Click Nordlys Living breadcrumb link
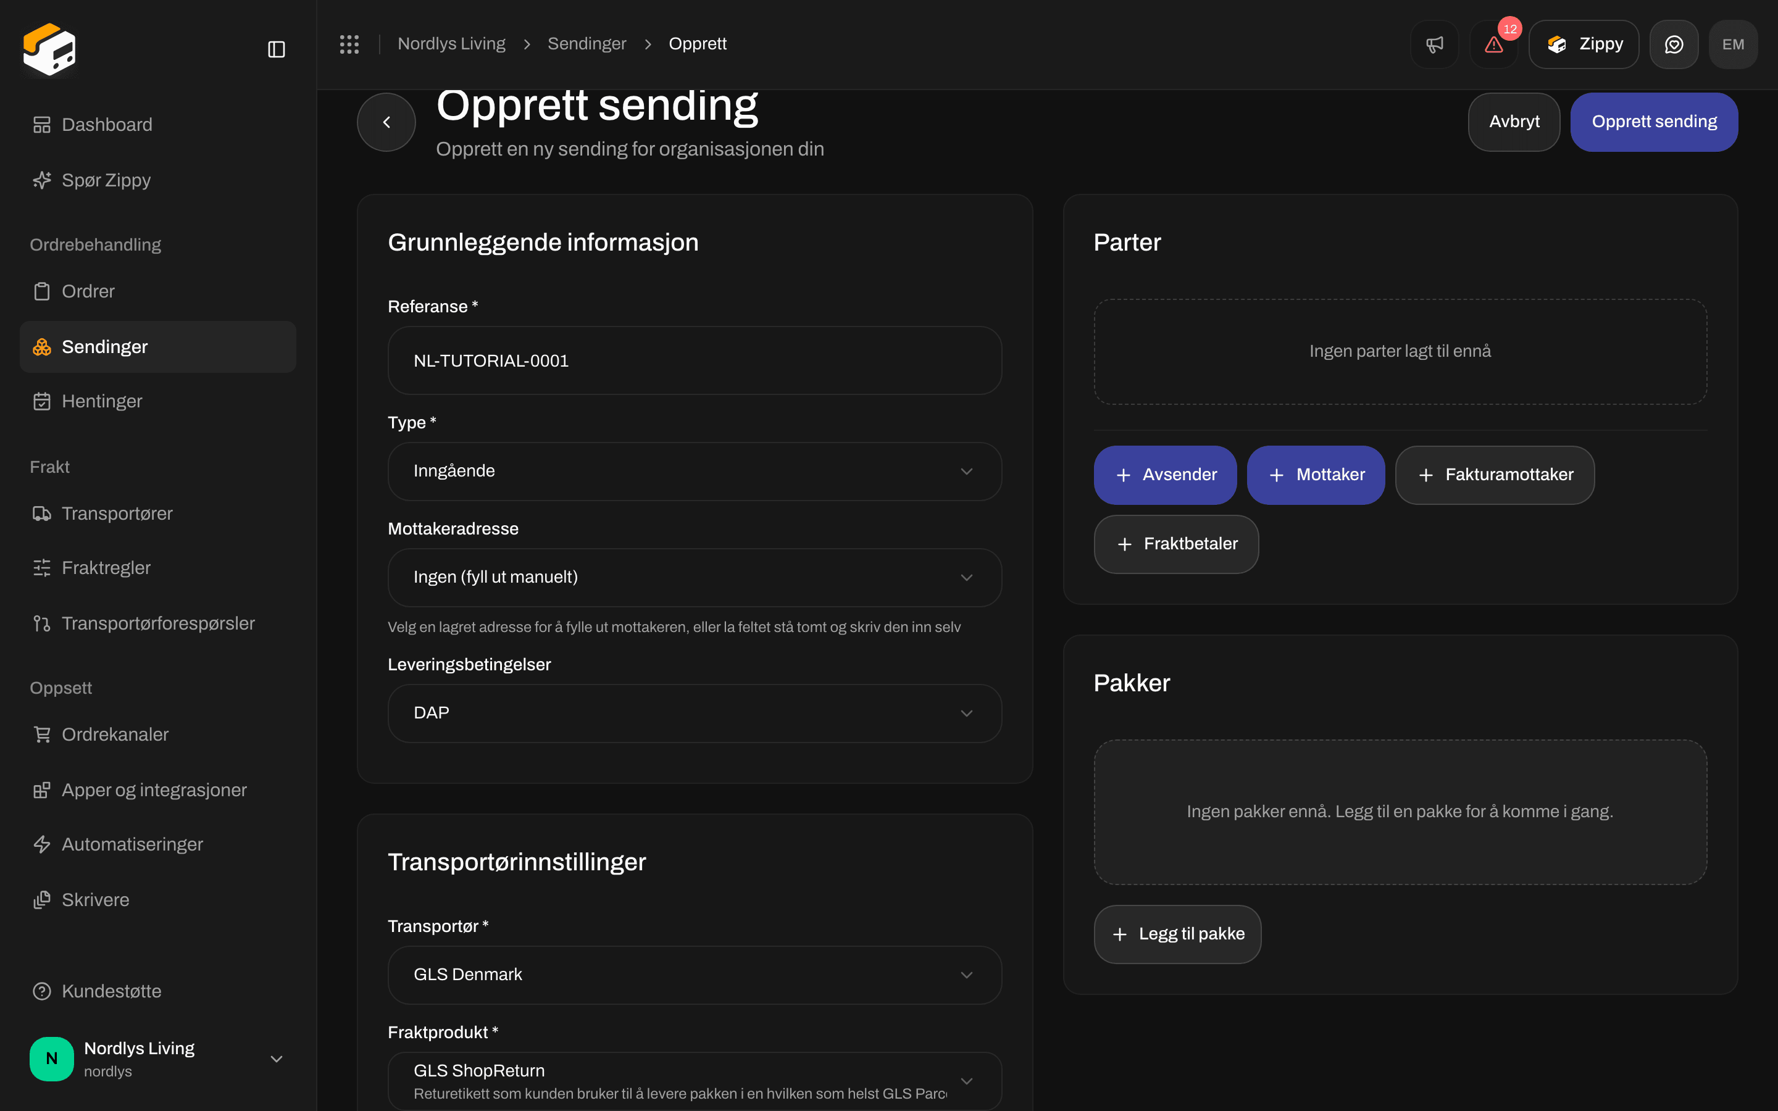The image size is (1778, 1111). pyautogui.click(x=451, y=44)
